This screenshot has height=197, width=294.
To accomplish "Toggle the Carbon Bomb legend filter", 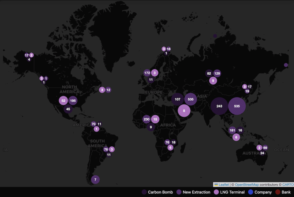I will pos(157,192).
